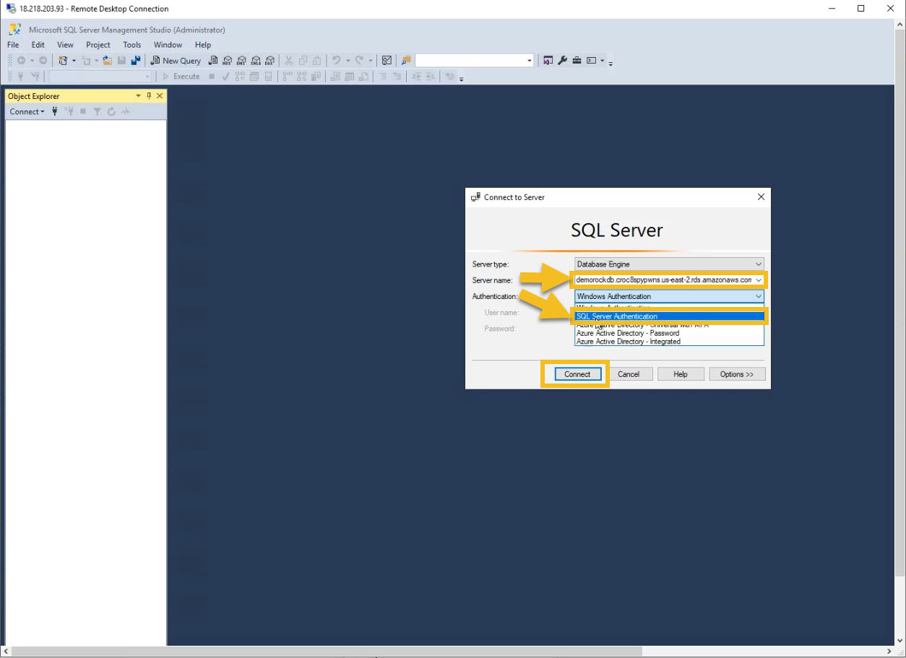The height and width of the screenshot is (658, 906).
Task: Expand the Undo history dropdown arrow
Action: click(348, 61)
